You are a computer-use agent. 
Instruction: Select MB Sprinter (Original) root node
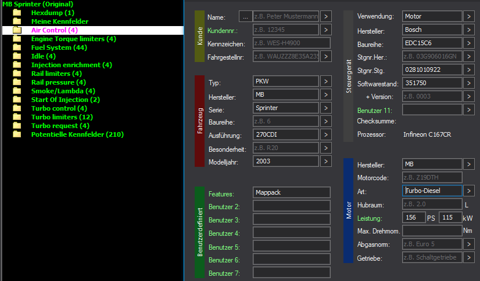point(38,4)
